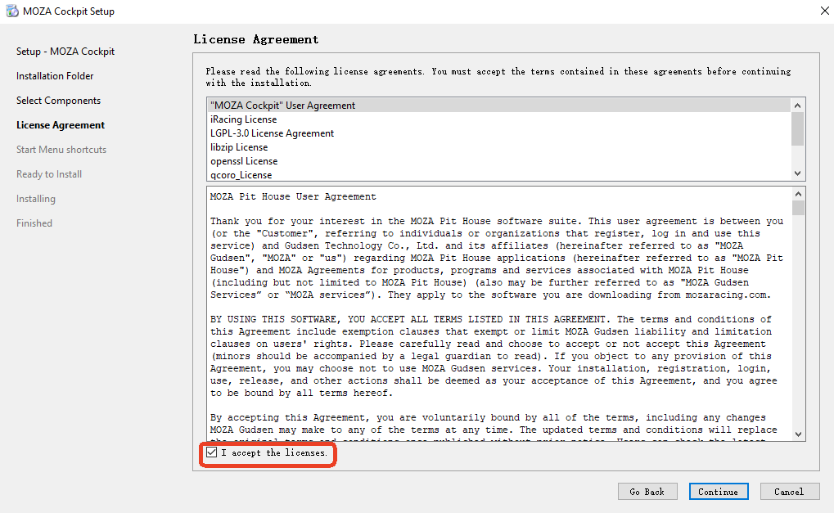This screenshot has height=513, width=834.
Task: Go to Select Components step
Action: point(58,101)
